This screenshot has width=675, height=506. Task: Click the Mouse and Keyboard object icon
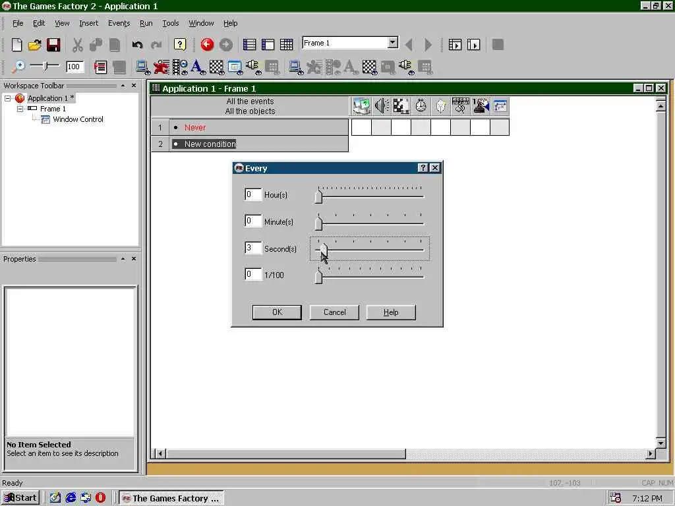461,106
